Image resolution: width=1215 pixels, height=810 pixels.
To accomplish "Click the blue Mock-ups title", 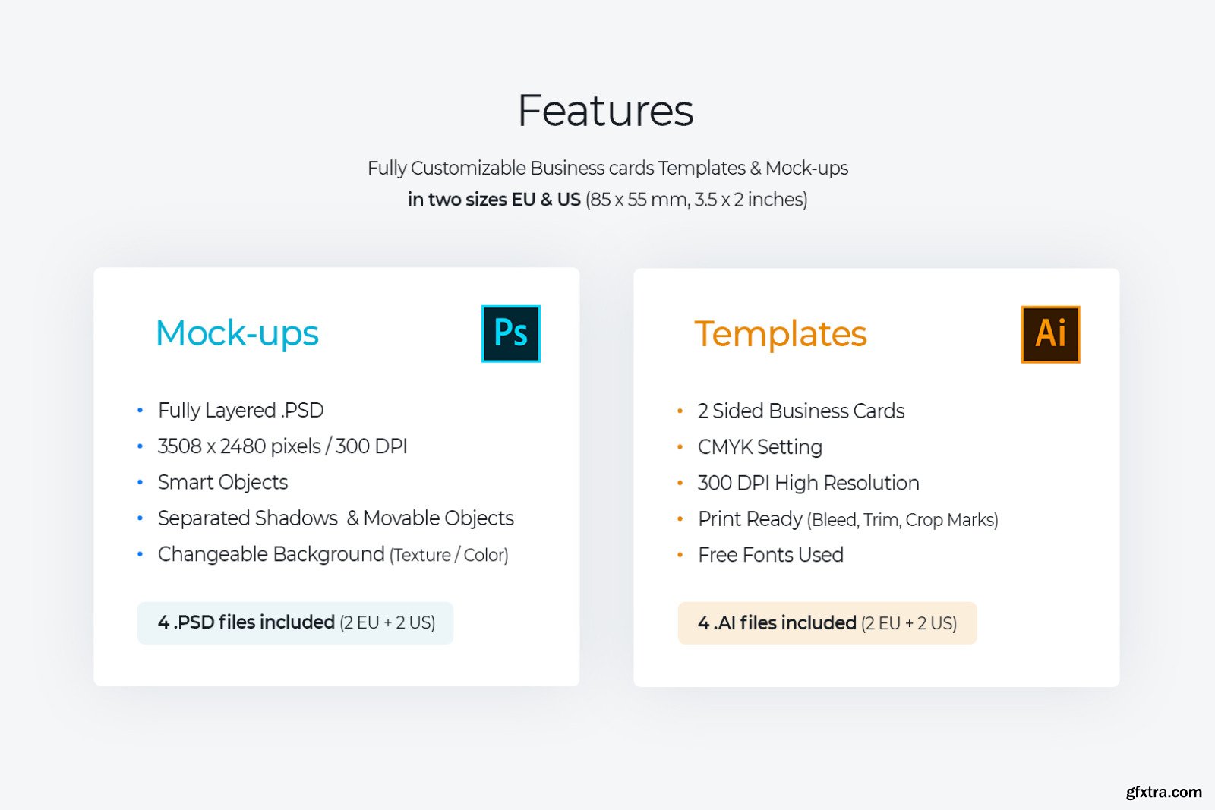I will tap(237, 333).
